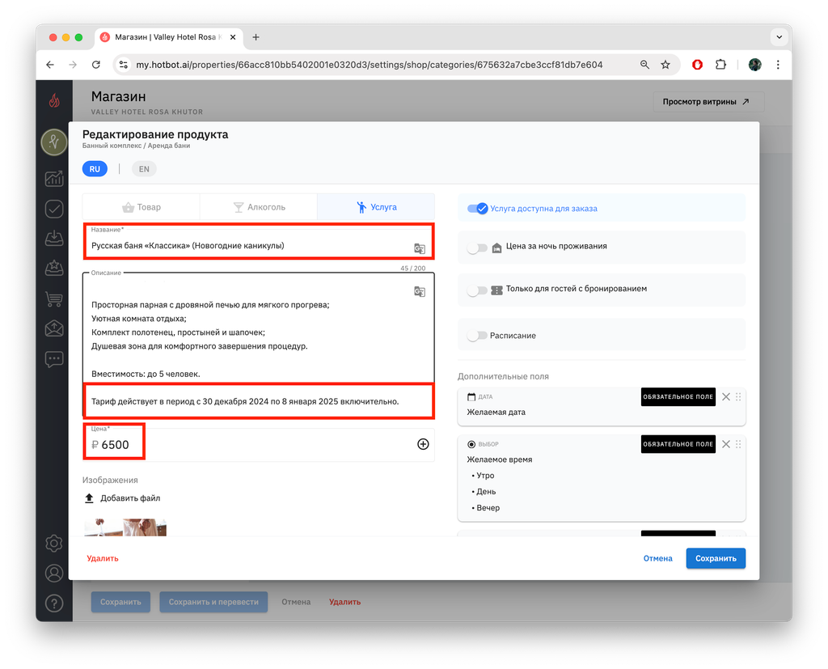This screenshot has height=669, width=828.
Task: Remove the Желаемое время field with X
Action: tap(726, 444)
